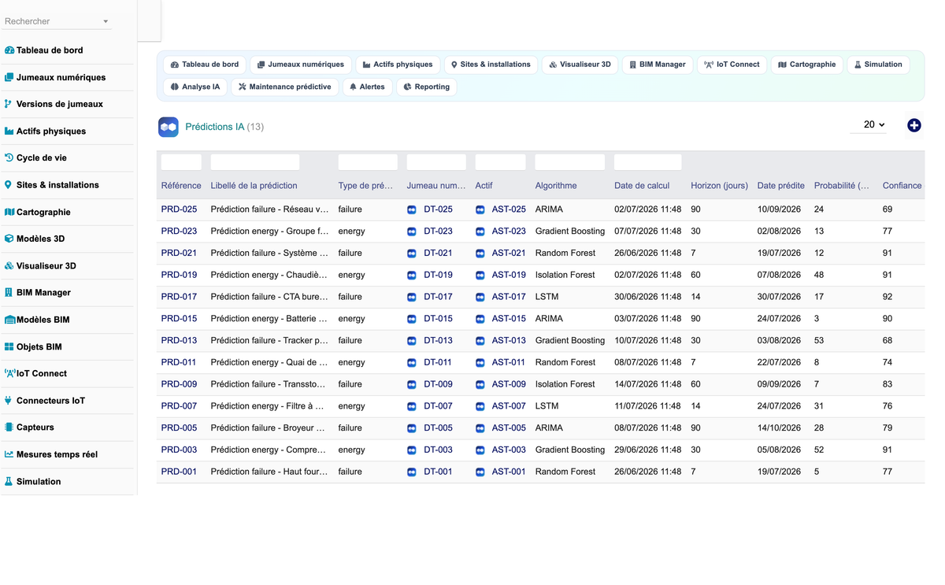Sort by Horizon (jours) column header
This screenshot has width=945, height=585.
pos(719,186)
